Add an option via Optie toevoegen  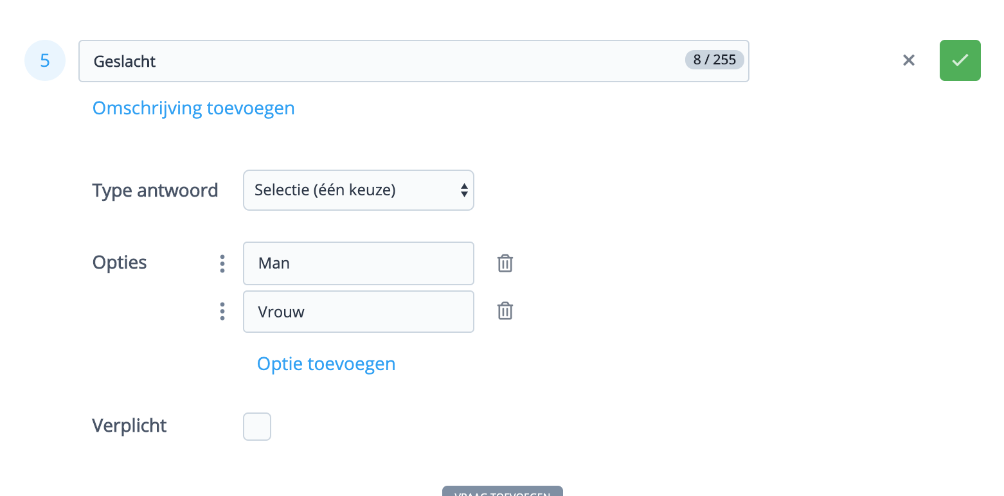(x=326, y=364)
